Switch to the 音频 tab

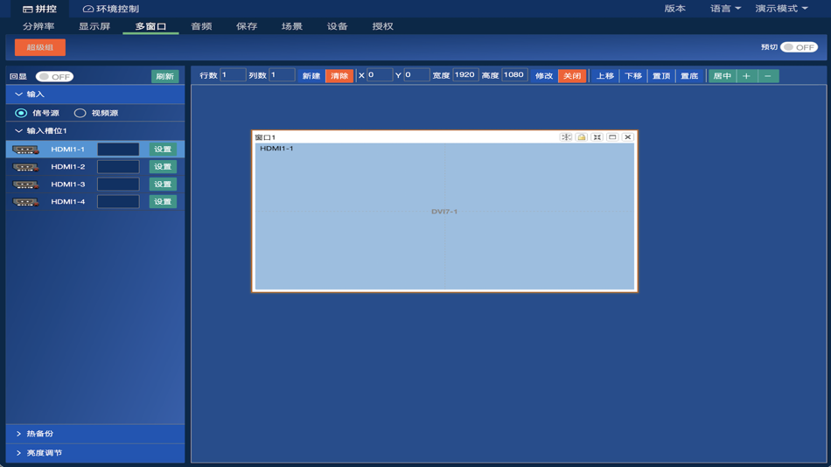click(201, 26)
